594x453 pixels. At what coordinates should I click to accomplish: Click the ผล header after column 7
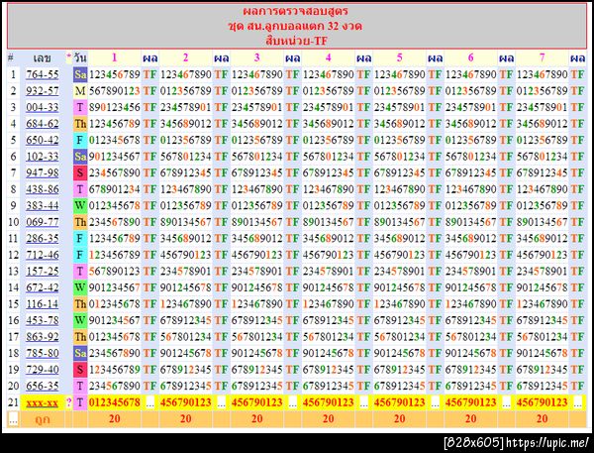tap(577, 58)
